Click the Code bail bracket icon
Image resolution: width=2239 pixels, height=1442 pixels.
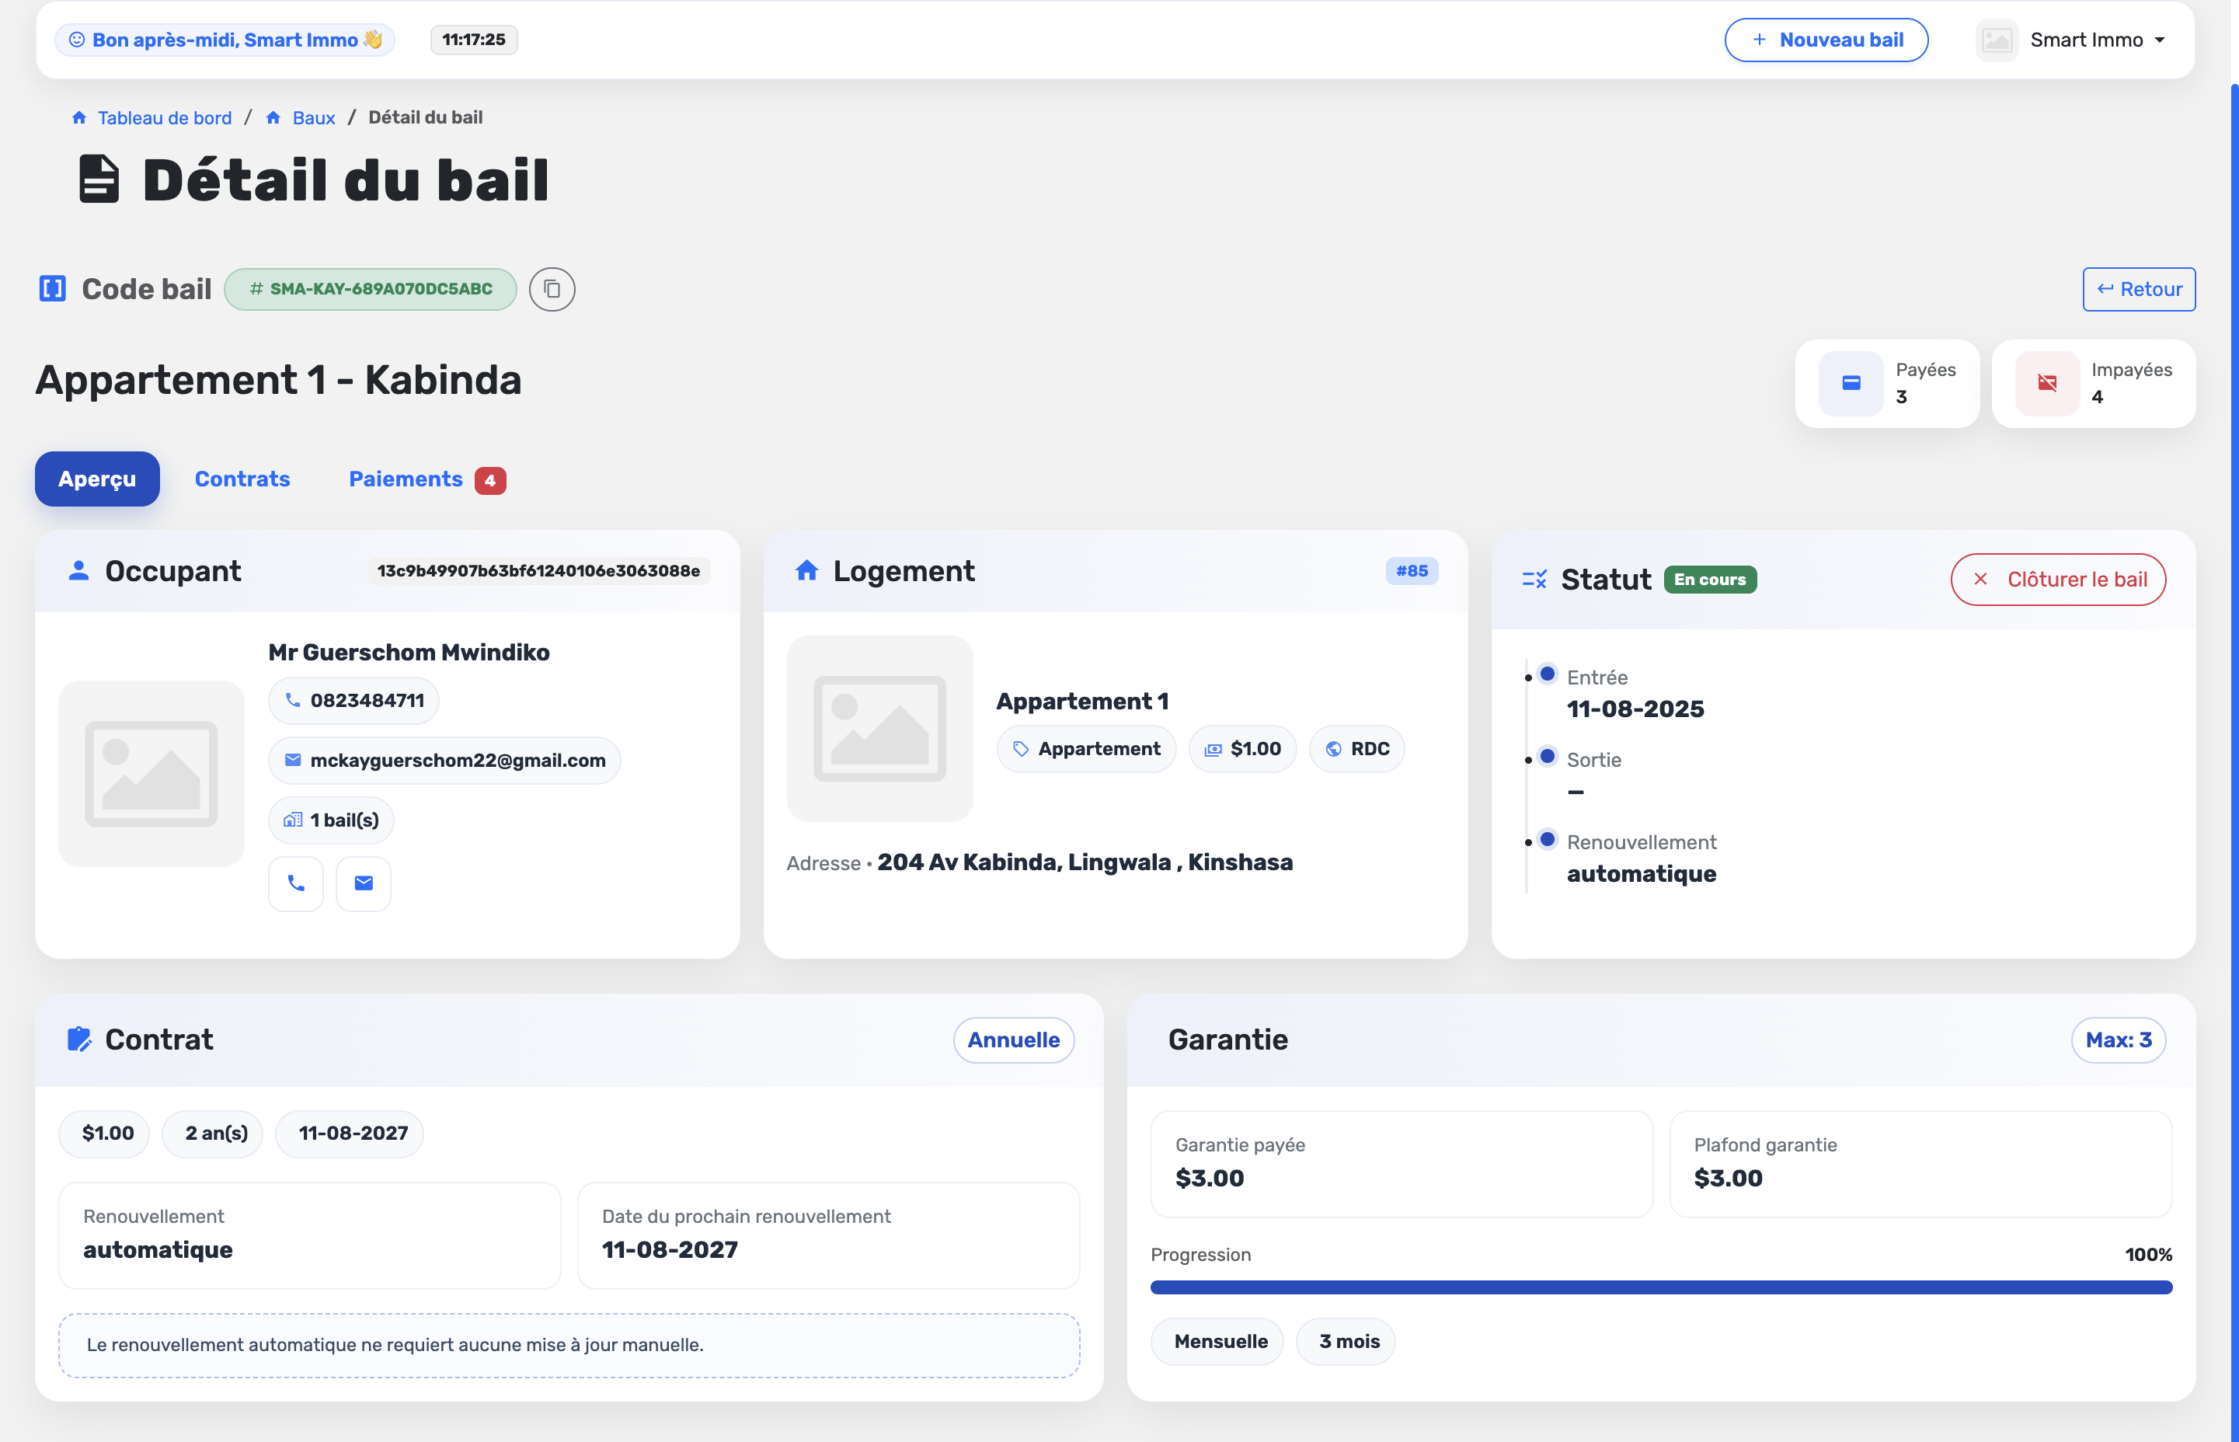[x=52, y=288]
